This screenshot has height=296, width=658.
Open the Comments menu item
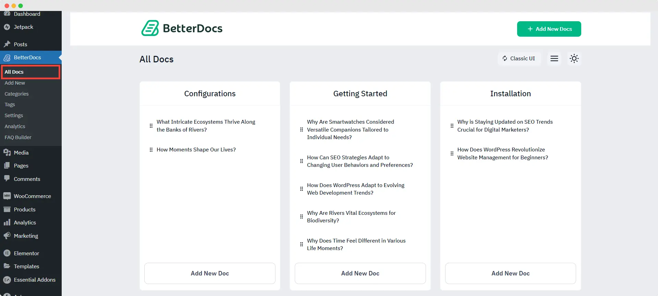coord(27,179)
